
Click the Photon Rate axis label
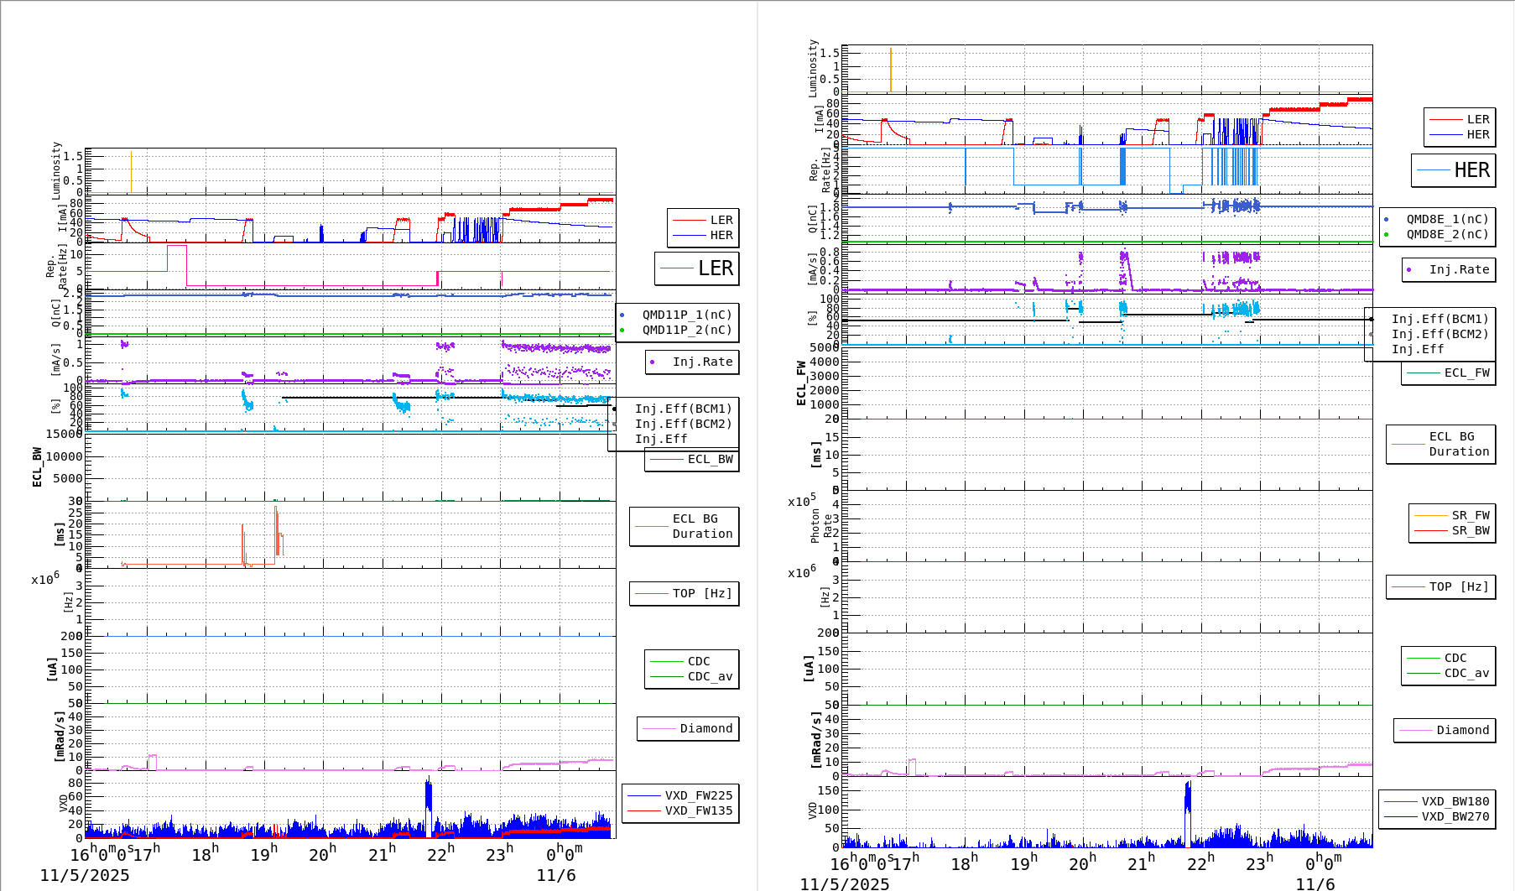click(822, 526)
